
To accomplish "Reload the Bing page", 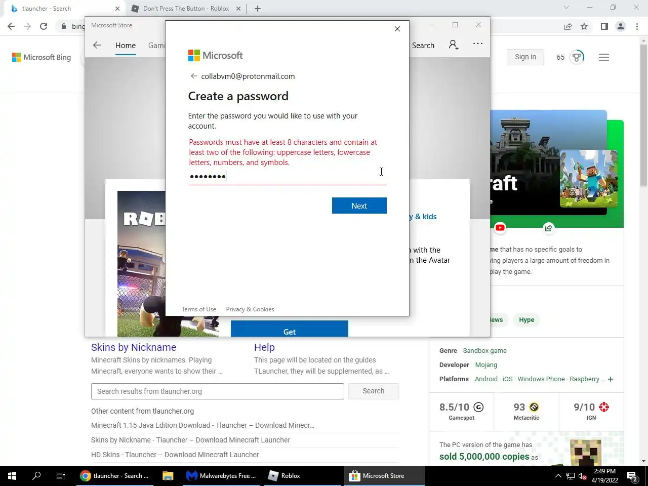I will coord(44,26).
